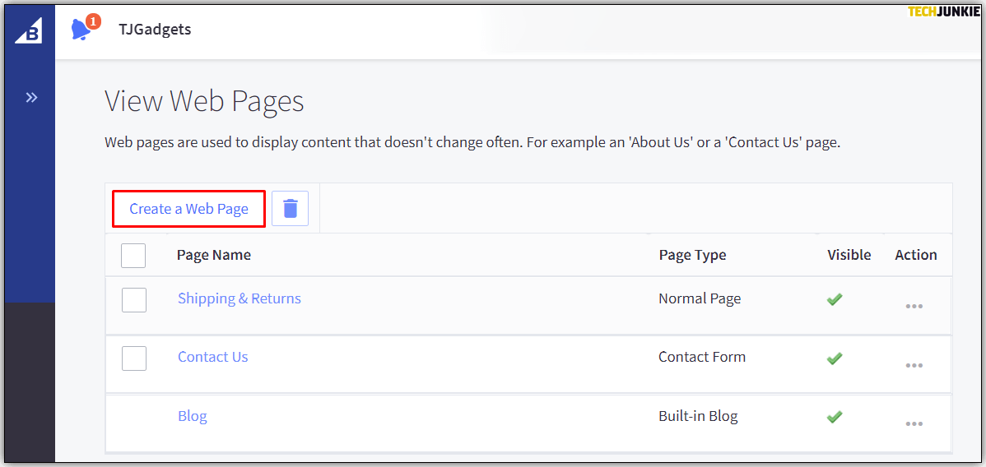Click the trash delete icon
Image resolution: width=986 pixels, height=467 pixels.
290,209
